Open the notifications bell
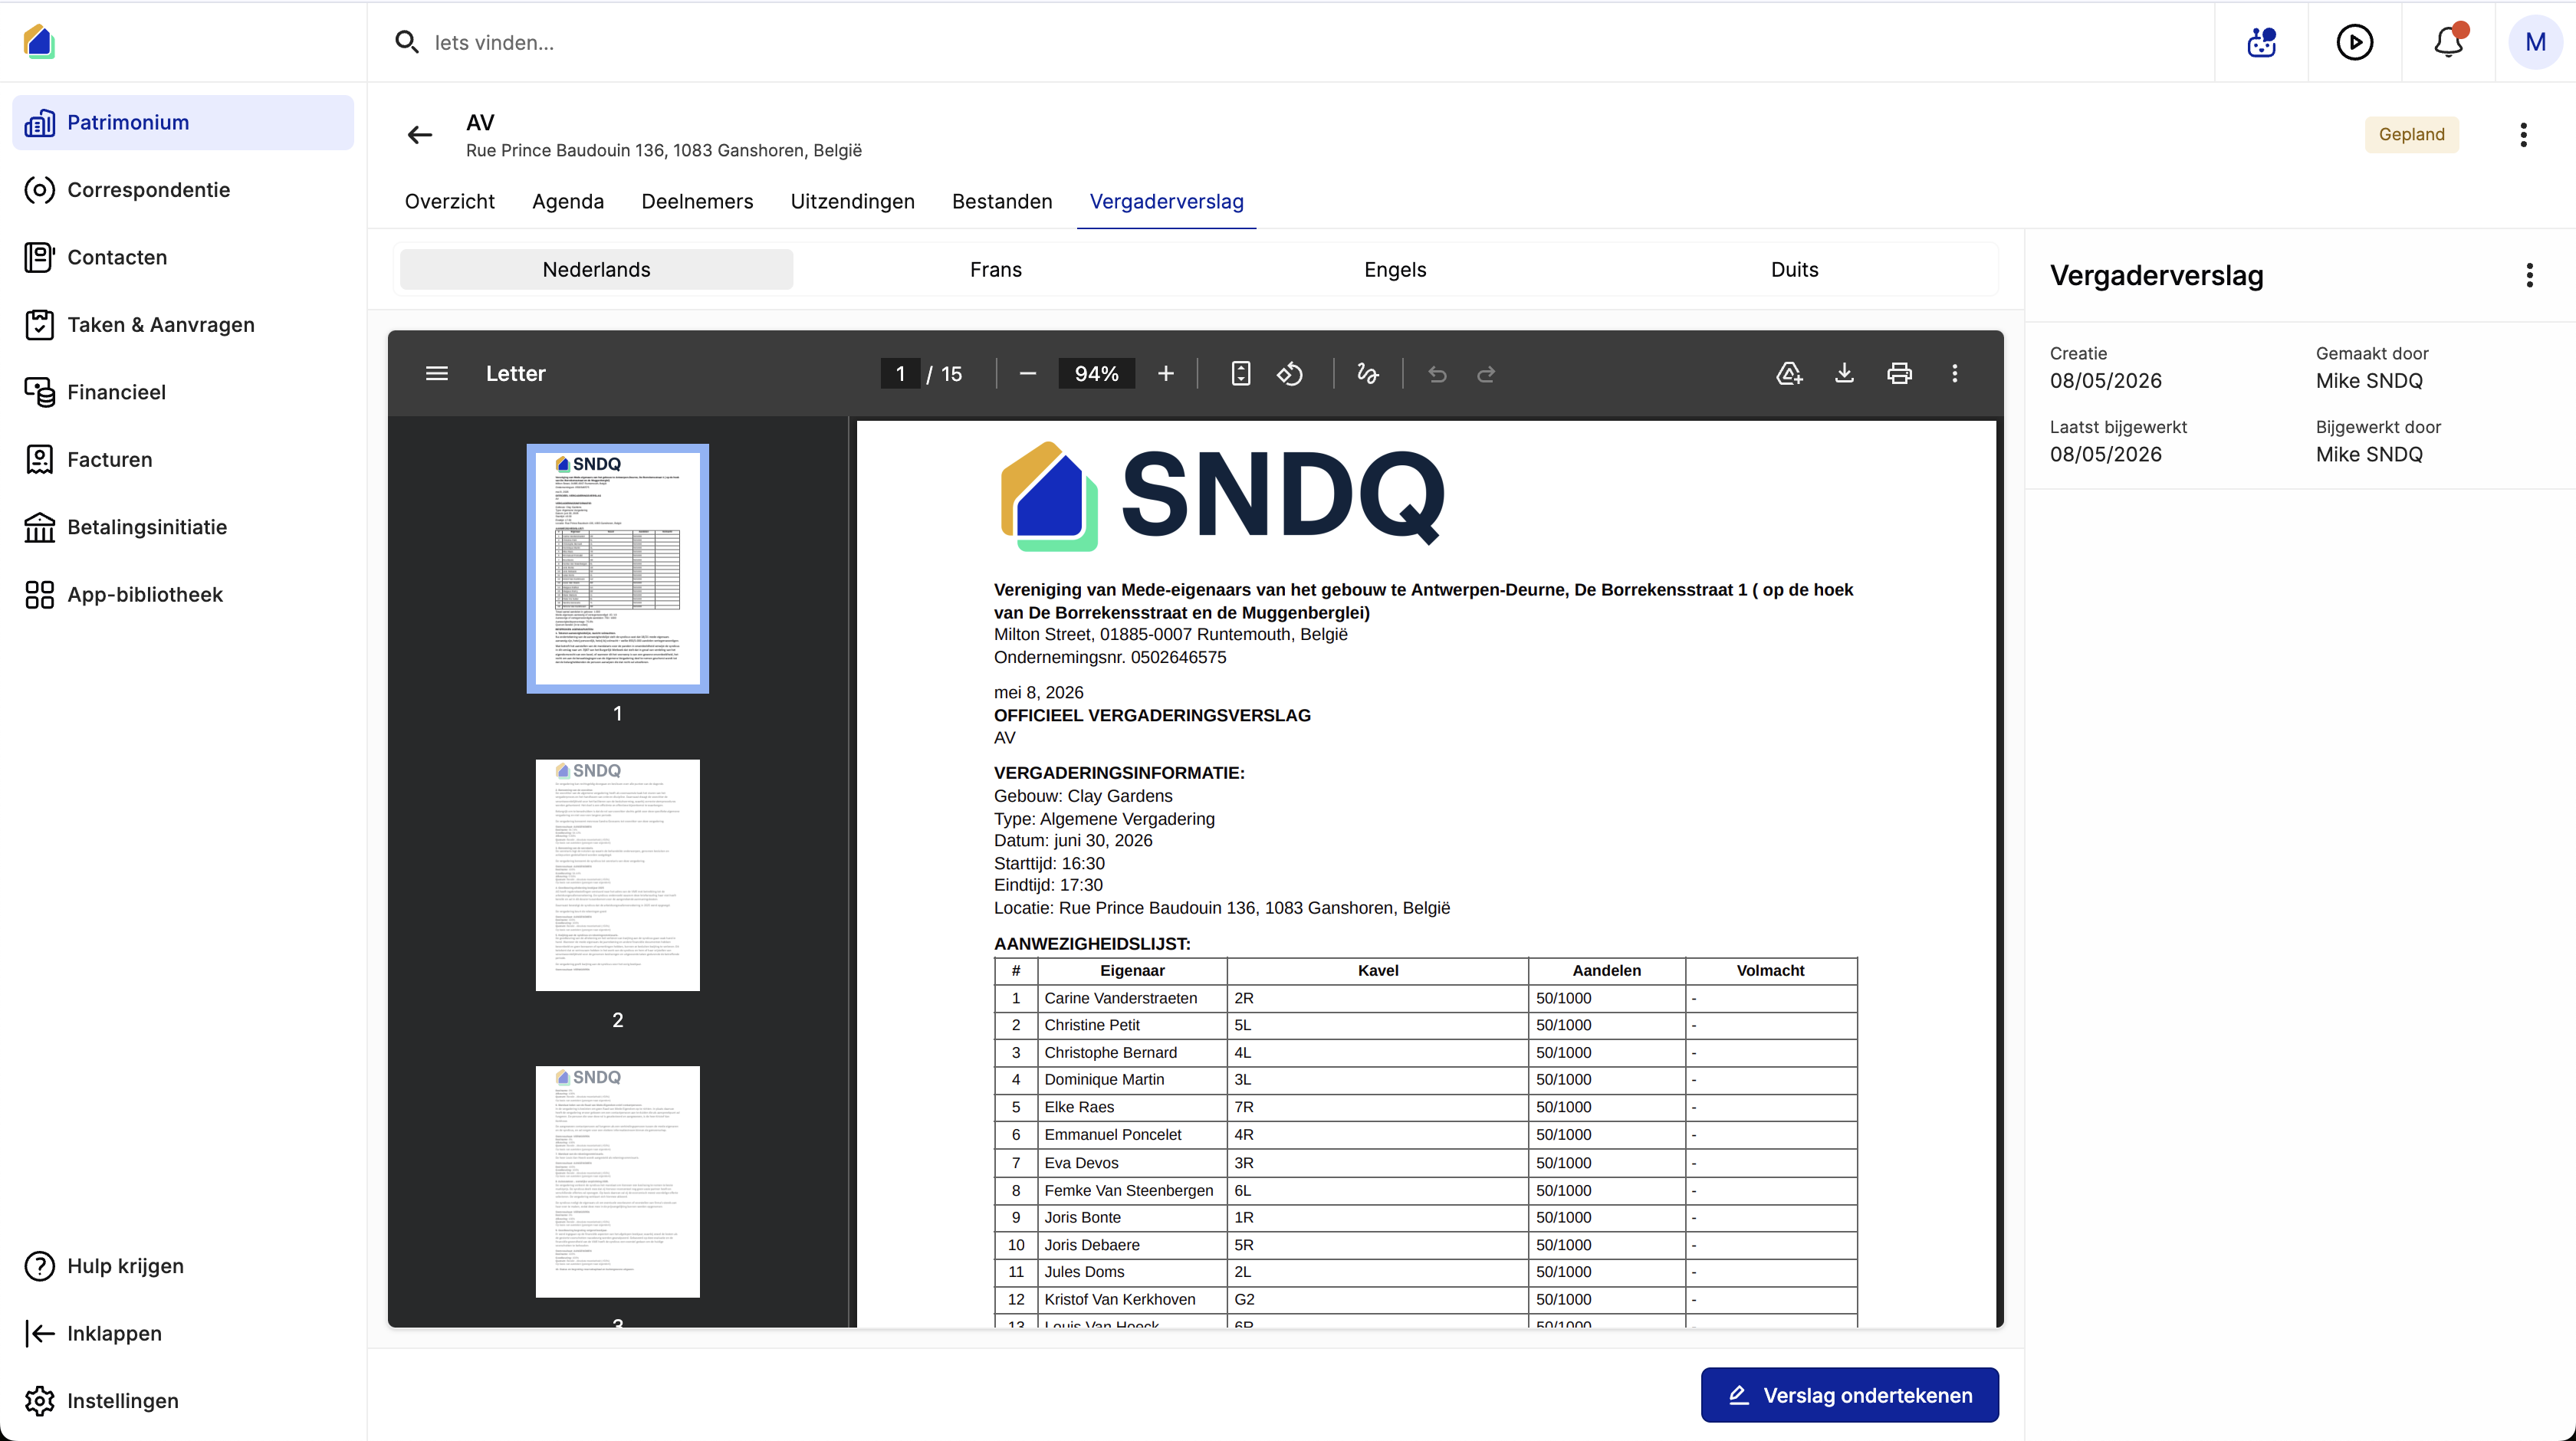 tap(2449, 42)
